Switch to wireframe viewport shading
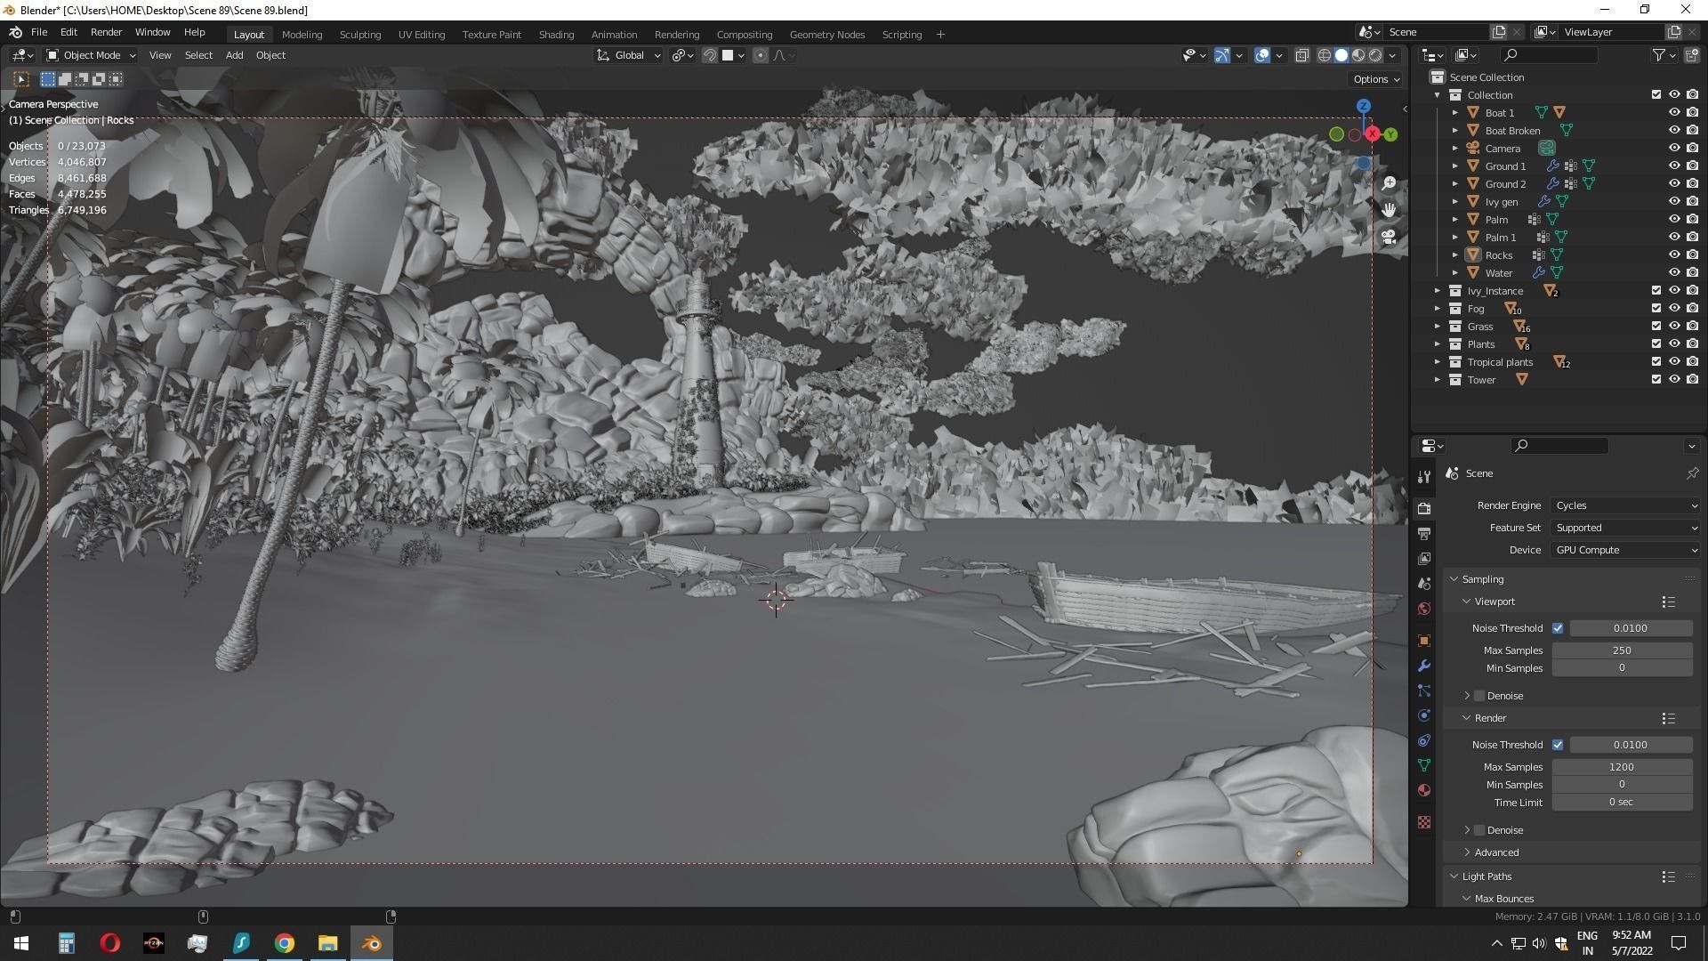Viewport: 1708px width, 961px height. point(1325,55)
